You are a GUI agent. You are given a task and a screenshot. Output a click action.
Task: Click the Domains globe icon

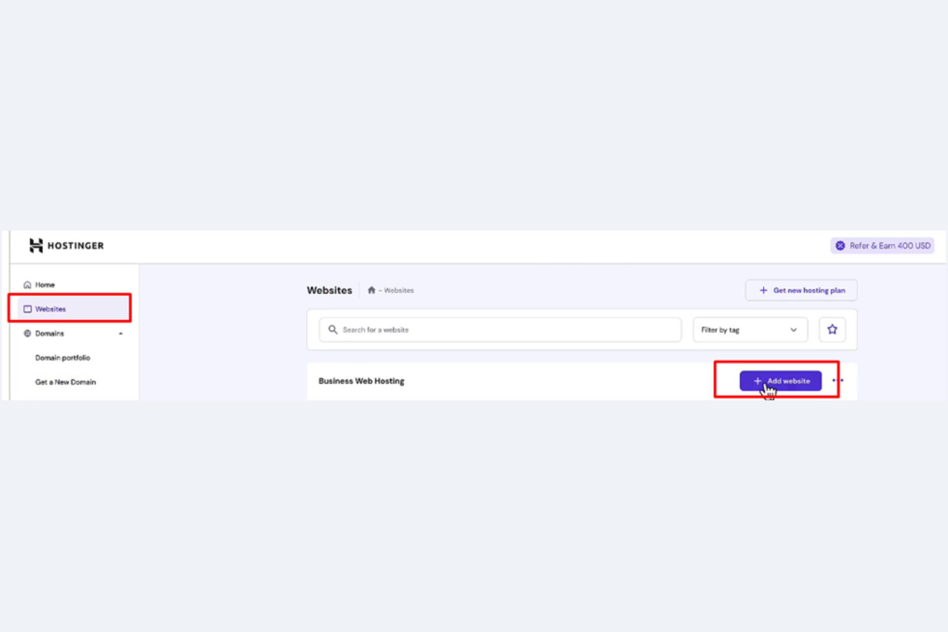pyautogui.click(x=27, y=333)
